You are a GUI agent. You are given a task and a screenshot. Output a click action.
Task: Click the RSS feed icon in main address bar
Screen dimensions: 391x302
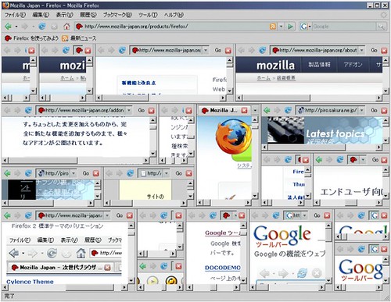pyautogui.click(x=273, y=27)
